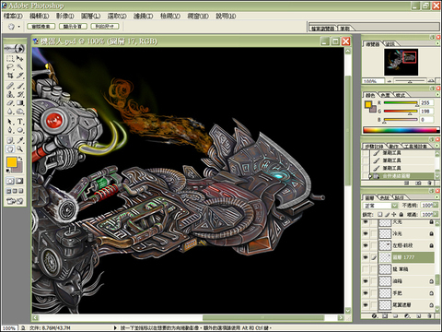Open the Color panel flyout menu
The height and width of the screenshot is (332, 442).
tap(437, 94)
